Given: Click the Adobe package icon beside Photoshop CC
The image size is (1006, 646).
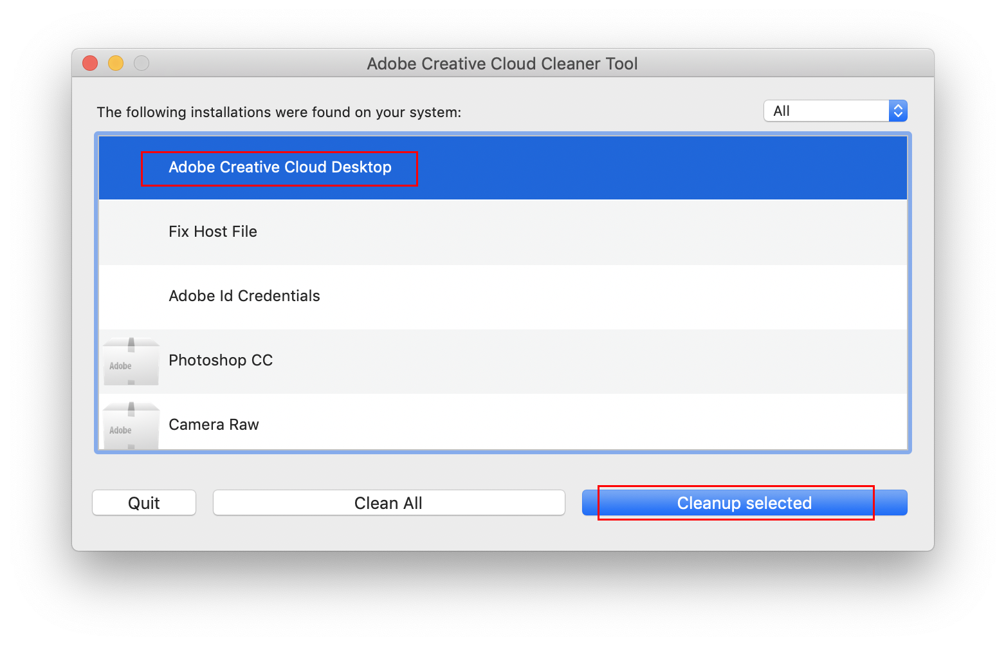Looking at the screenshot, I should (131, 360).
